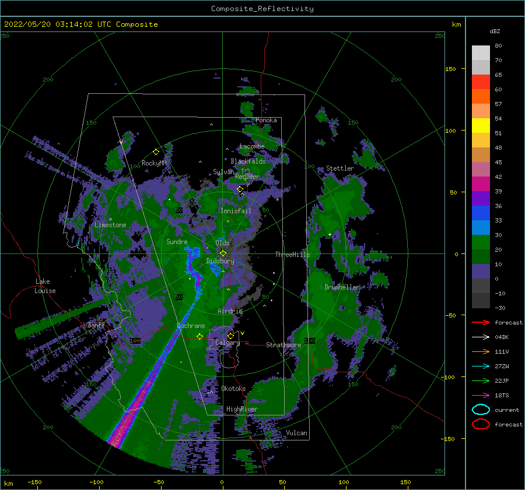
Task: Select the yellow 54 dBZ swatch
Action: 481,125
